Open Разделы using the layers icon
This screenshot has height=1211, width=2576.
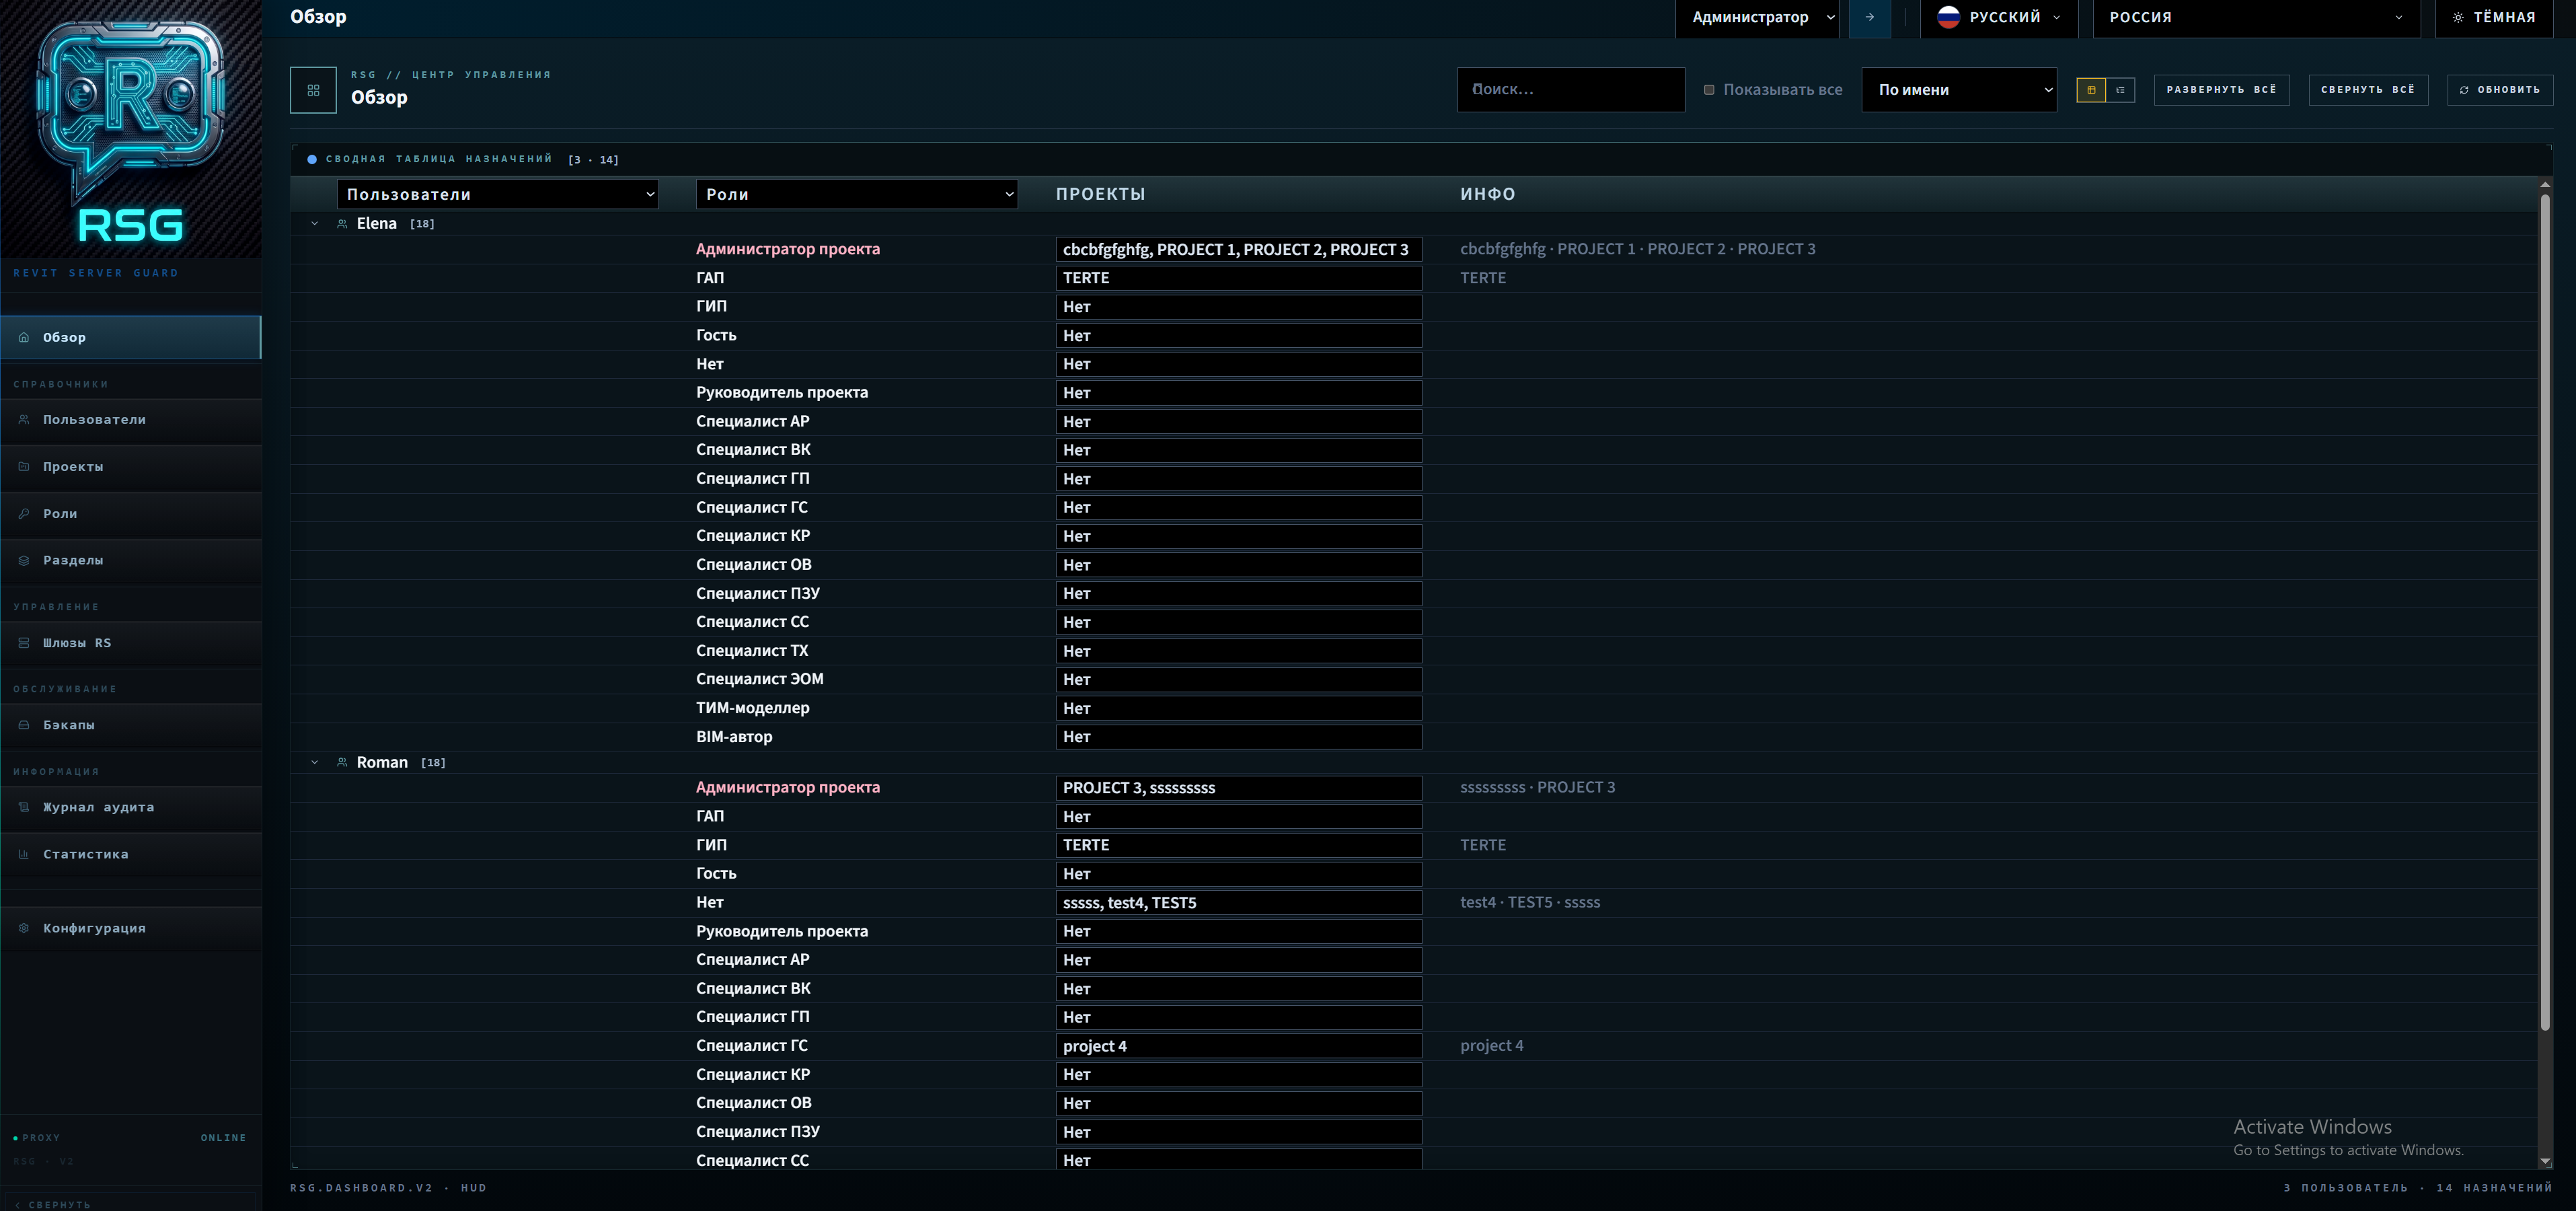point(24,560)
